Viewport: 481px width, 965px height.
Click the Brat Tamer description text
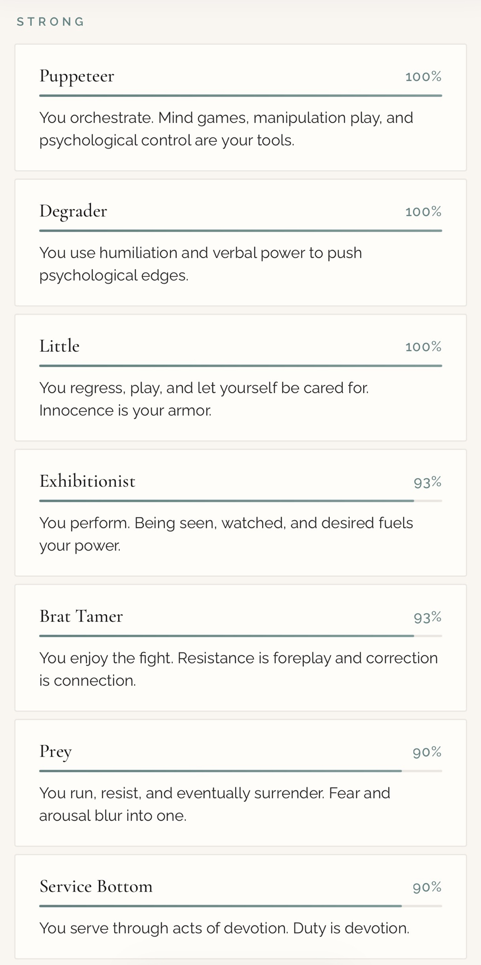pyautogui.click(x=239, y=669)
